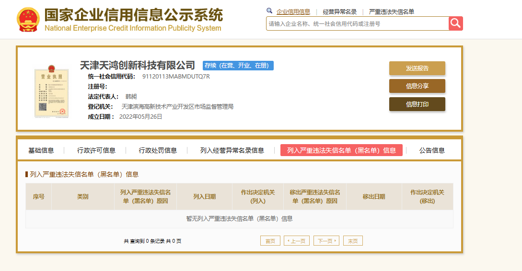Open the 公告信息 tab
This screenshot has height=271, width=522.
coord(432,151)
